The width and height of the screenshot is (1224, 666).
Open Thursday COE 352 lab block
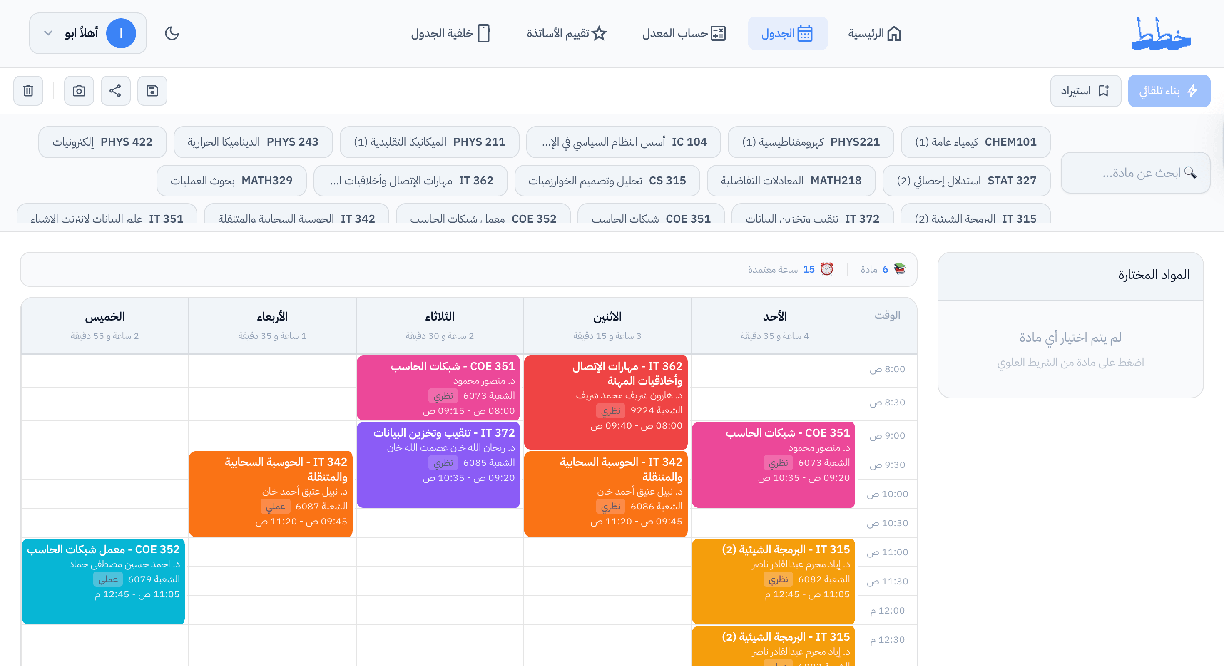pos(103,582)
